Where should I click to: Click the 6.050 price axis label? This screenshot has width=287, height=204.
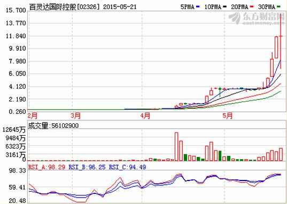click(x=18, y=74)
